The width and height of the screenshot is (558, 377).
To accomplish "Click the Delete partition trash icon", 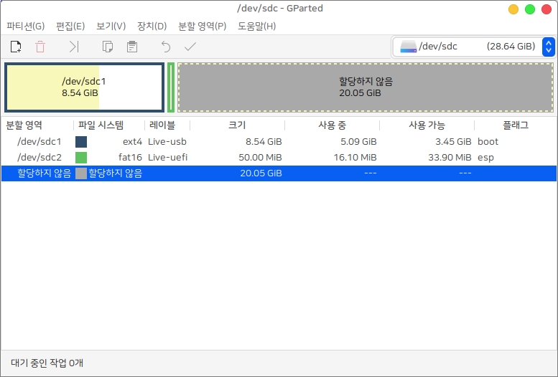I will tap(40, 47).
